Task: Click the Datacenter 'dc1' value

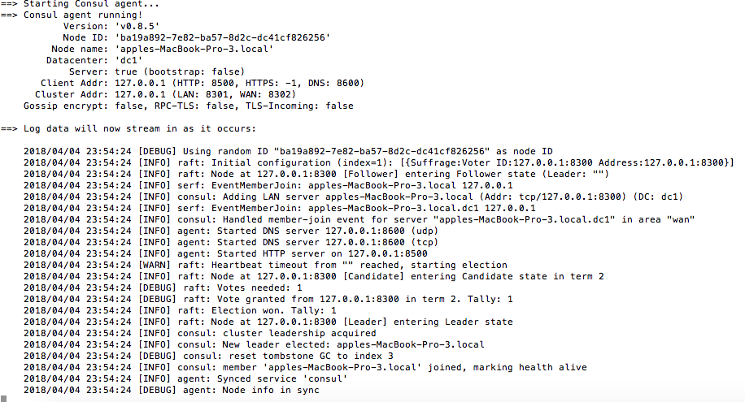Action: tap(129, 60)
